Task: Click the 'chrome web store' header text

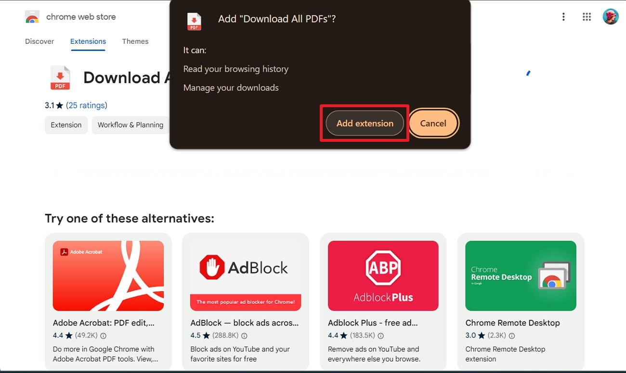Action: point(81,17)
